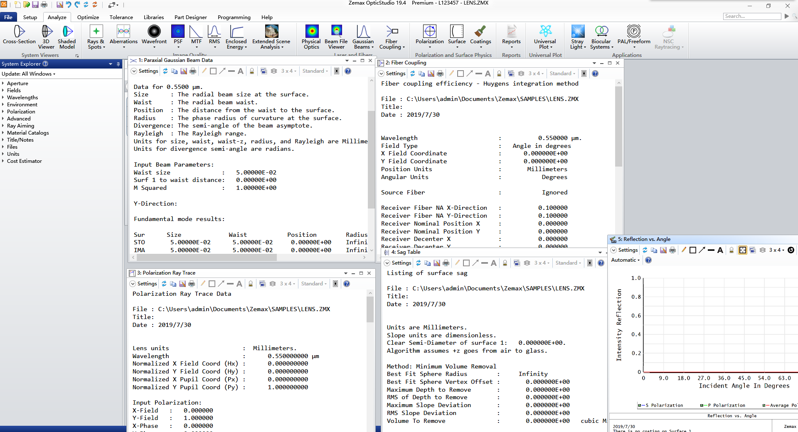Open Enclosed Energy analysis

click(x=236, y=37)
